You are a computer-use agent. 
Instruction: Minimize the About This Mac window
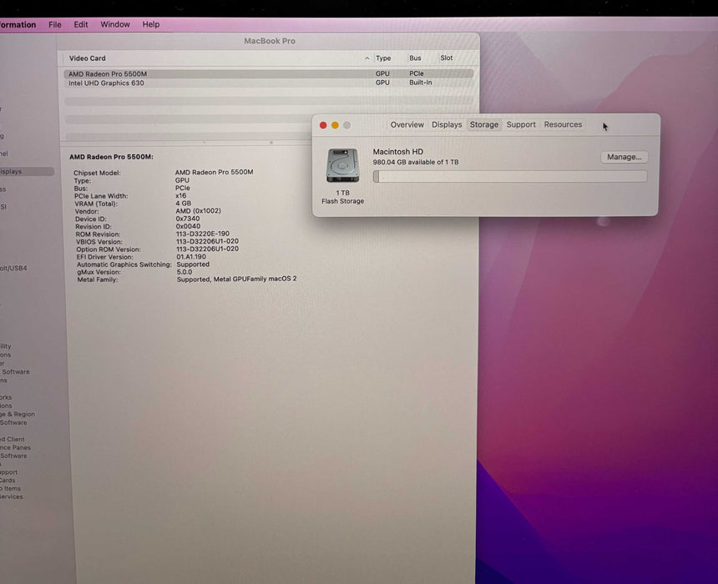tap(335, 125)
